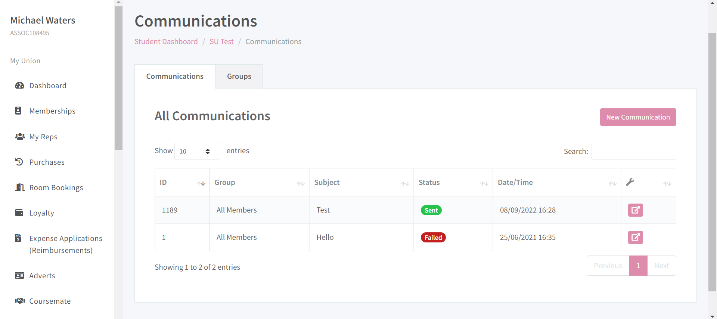Click the Dashboard gauge icon in sidebar
717x319 pixels.
click(x=19, y=86)
